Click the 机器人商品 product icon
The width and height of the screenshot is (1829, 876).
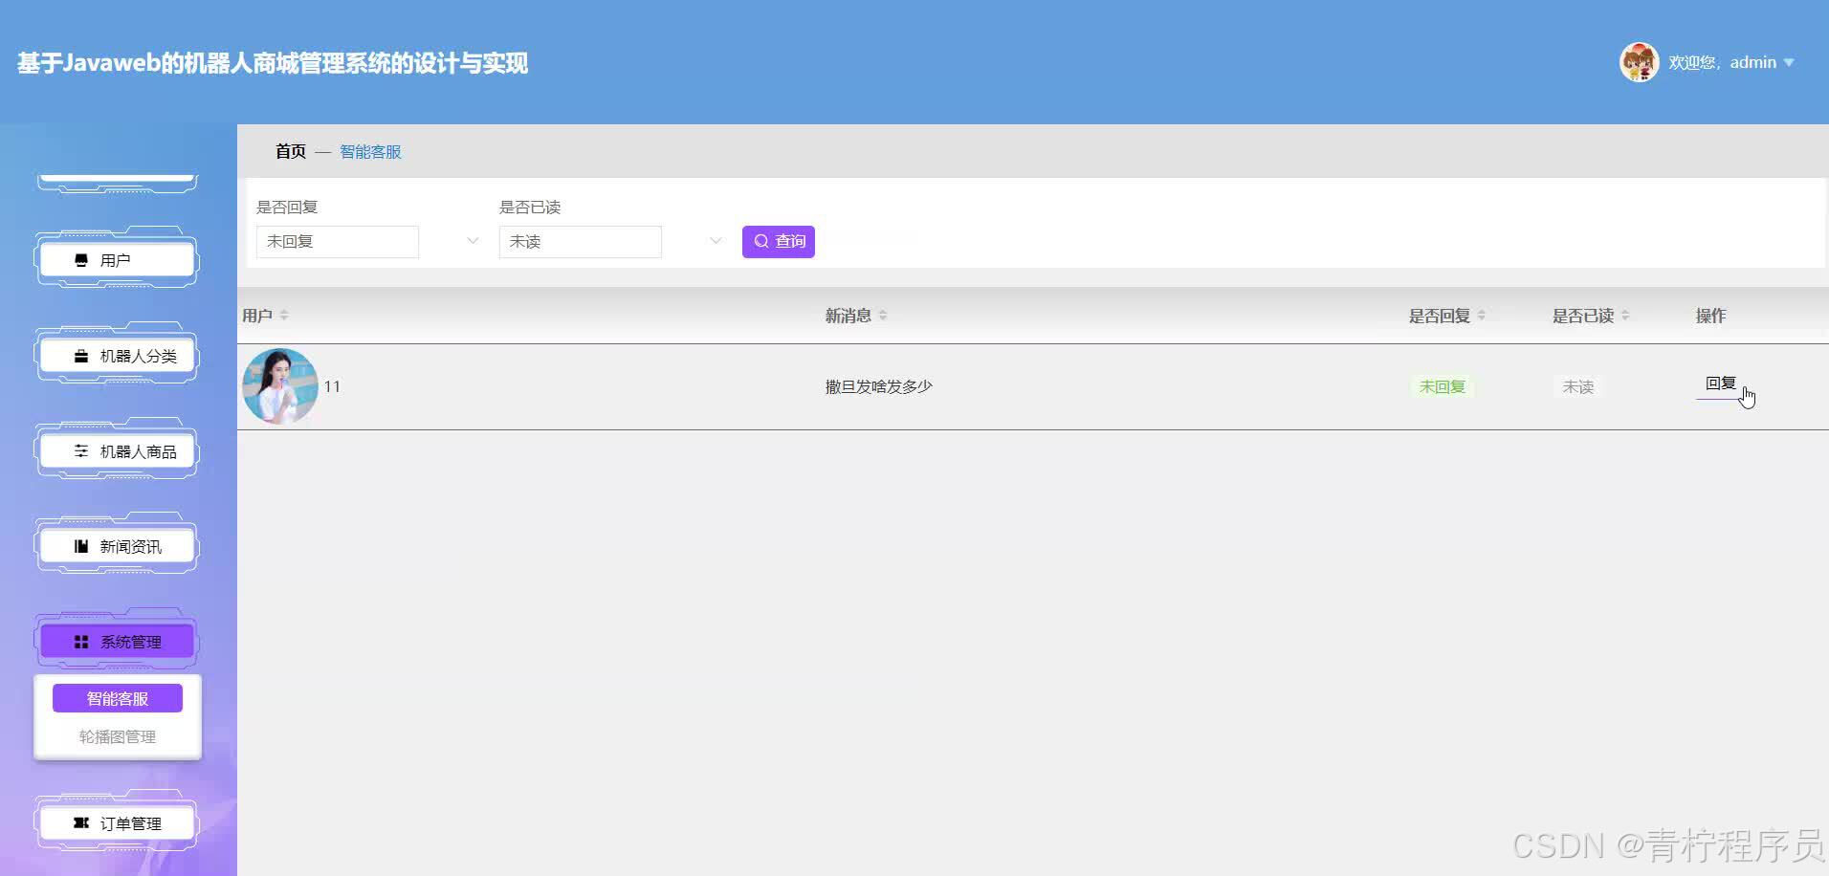(80, 450)
